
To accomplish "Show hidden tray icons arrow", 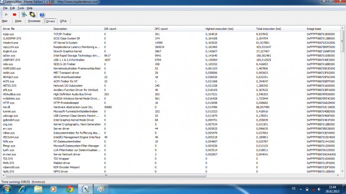I will (301, 189).
